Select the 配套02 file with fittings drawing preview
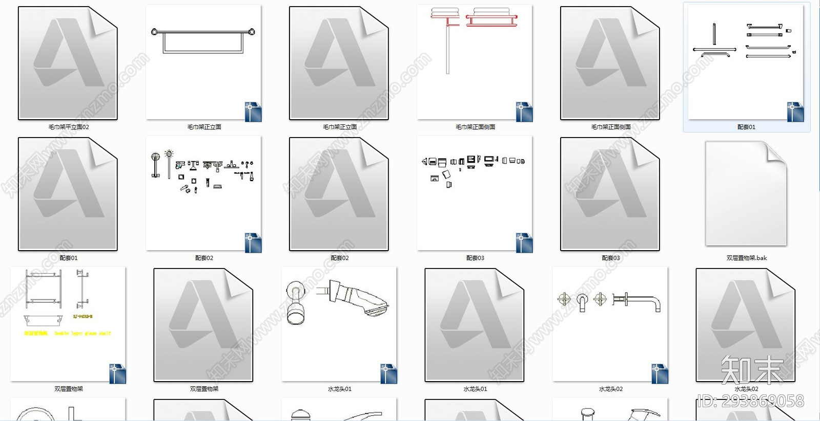 203,193
